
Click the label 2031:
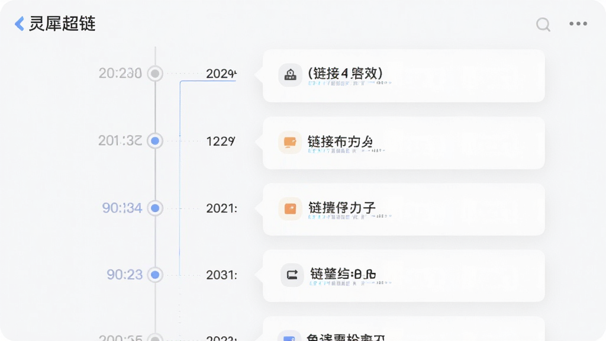[221, 275]
